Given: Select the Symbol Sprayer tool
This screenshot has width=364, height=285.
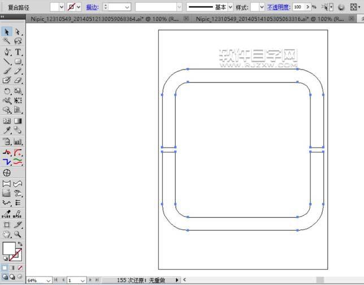Looking at the screenshot, I should [7, 141].
